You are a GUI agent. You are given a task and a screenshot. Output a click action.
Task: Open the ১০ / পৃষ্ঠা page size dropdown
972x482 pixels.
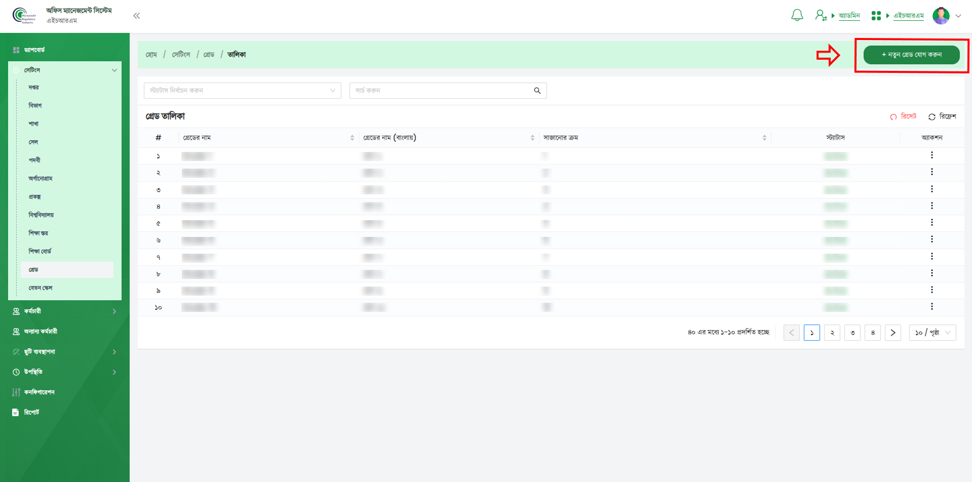point(932,333)
